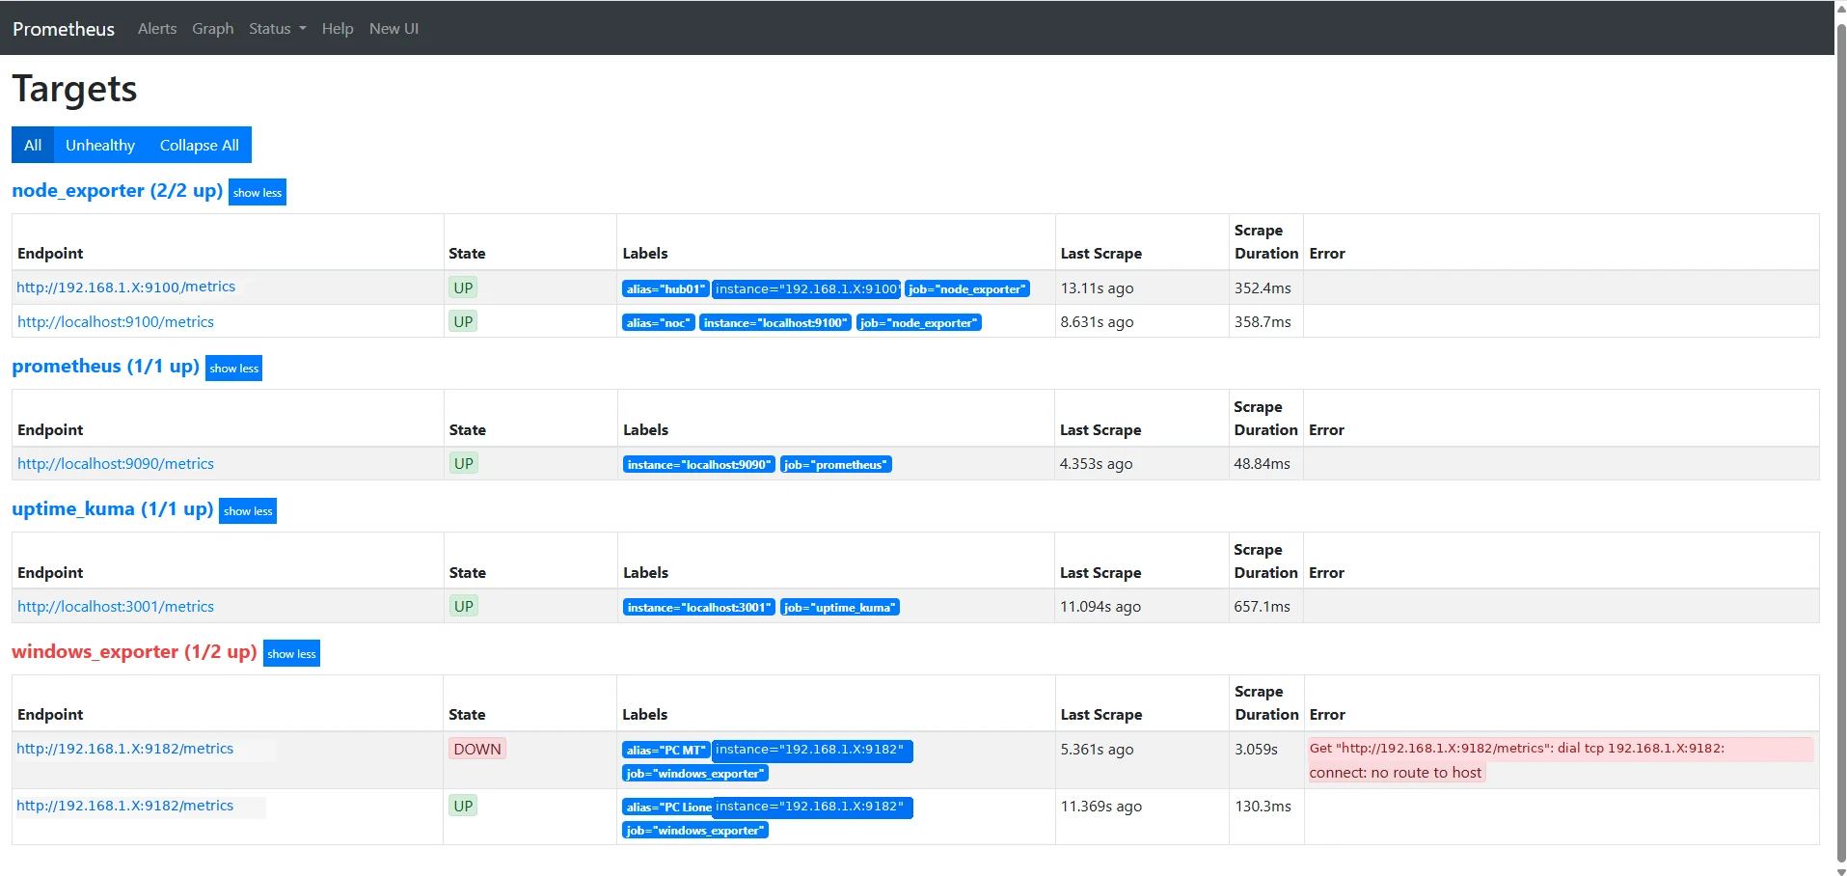The height and width of the screenshot is (876, 1847).
Task: Open endpoint http://localhost:9100/metrics
Action: coord(116,322)
